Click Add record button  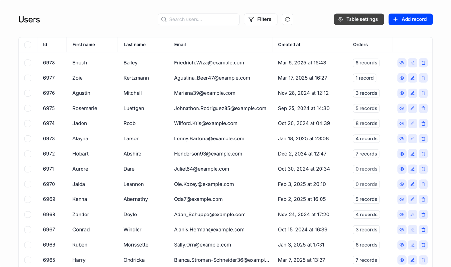point(410,19)
